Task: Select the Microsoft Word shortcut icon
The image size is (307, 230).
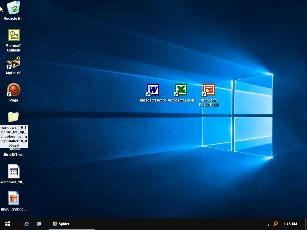Action: click(153, 90)
